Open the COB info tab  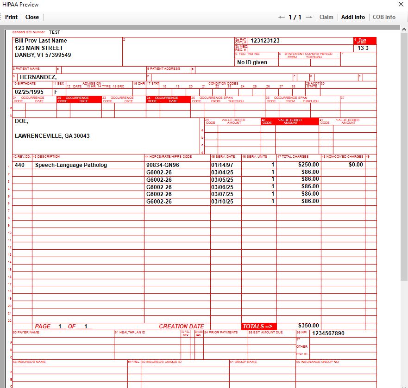(384, 17)
